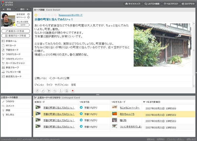Collapse the left sidebar using arrow beside card detail
The width and height of the screenshot is (197, 141).
click(x=32, y=51)
